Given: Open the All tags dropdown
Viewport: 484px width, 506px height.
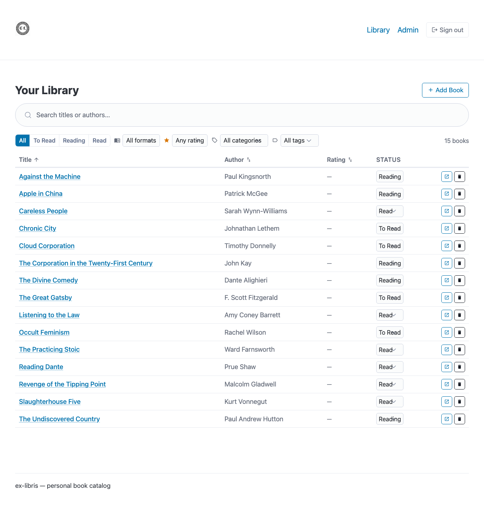Looking at the screenshot, I should tap(299, 140).
